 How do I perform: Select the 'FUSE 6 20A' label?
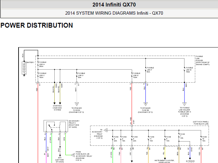116,139
